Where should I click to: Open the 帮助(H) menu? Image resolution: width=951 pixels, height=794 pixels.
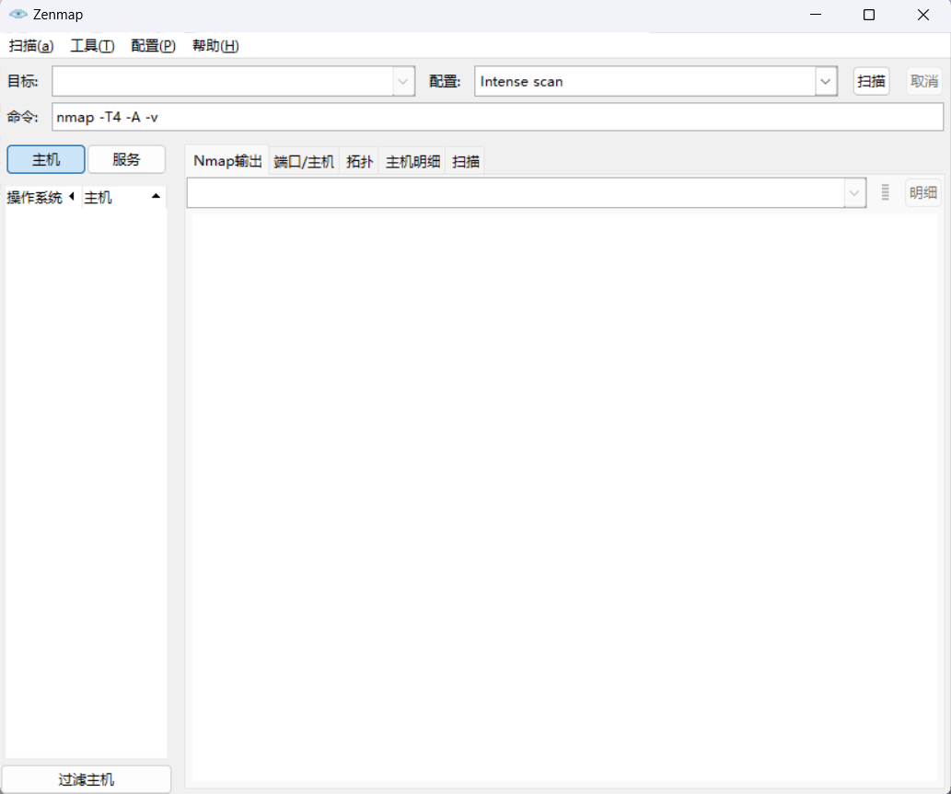point(215,46)
